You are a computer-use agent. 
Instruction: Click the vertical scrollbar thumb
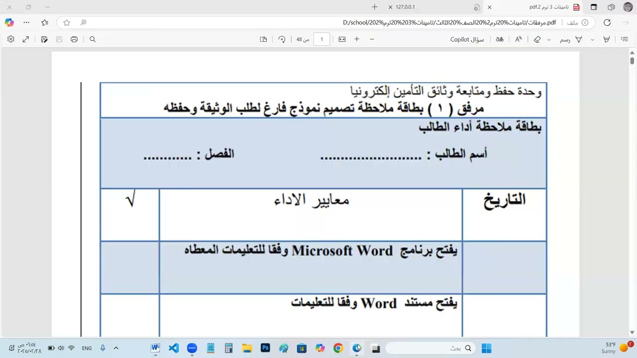click(632, 61)
